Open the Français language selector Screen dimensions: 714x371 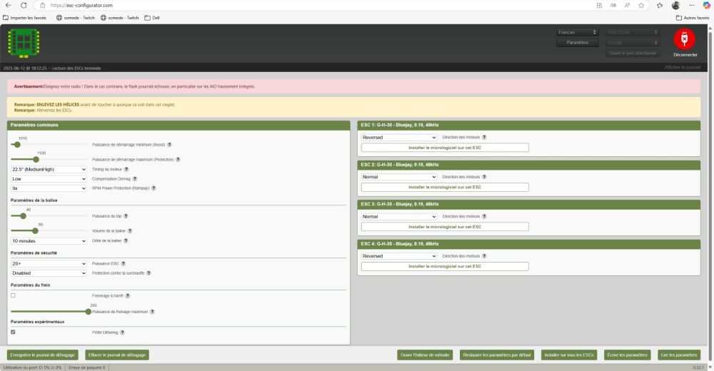[x=577, y=32]
